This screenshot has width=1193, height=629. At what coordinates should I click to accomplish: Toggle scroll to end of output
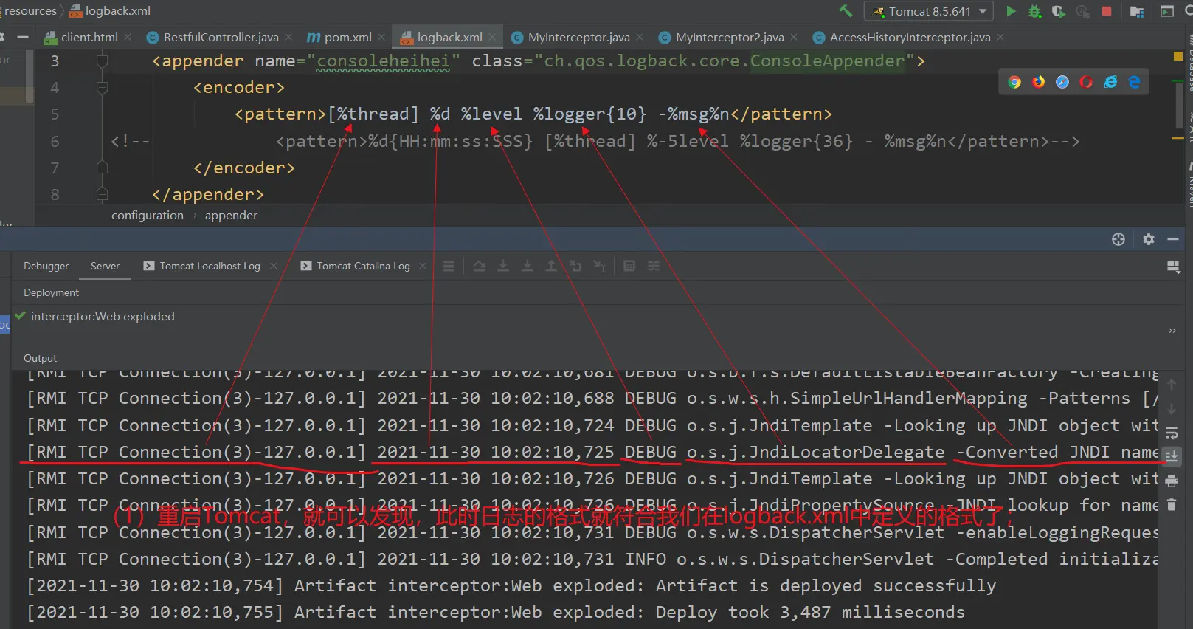(x=1172, y=457)
